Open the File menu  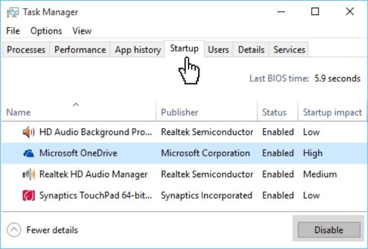13,31
